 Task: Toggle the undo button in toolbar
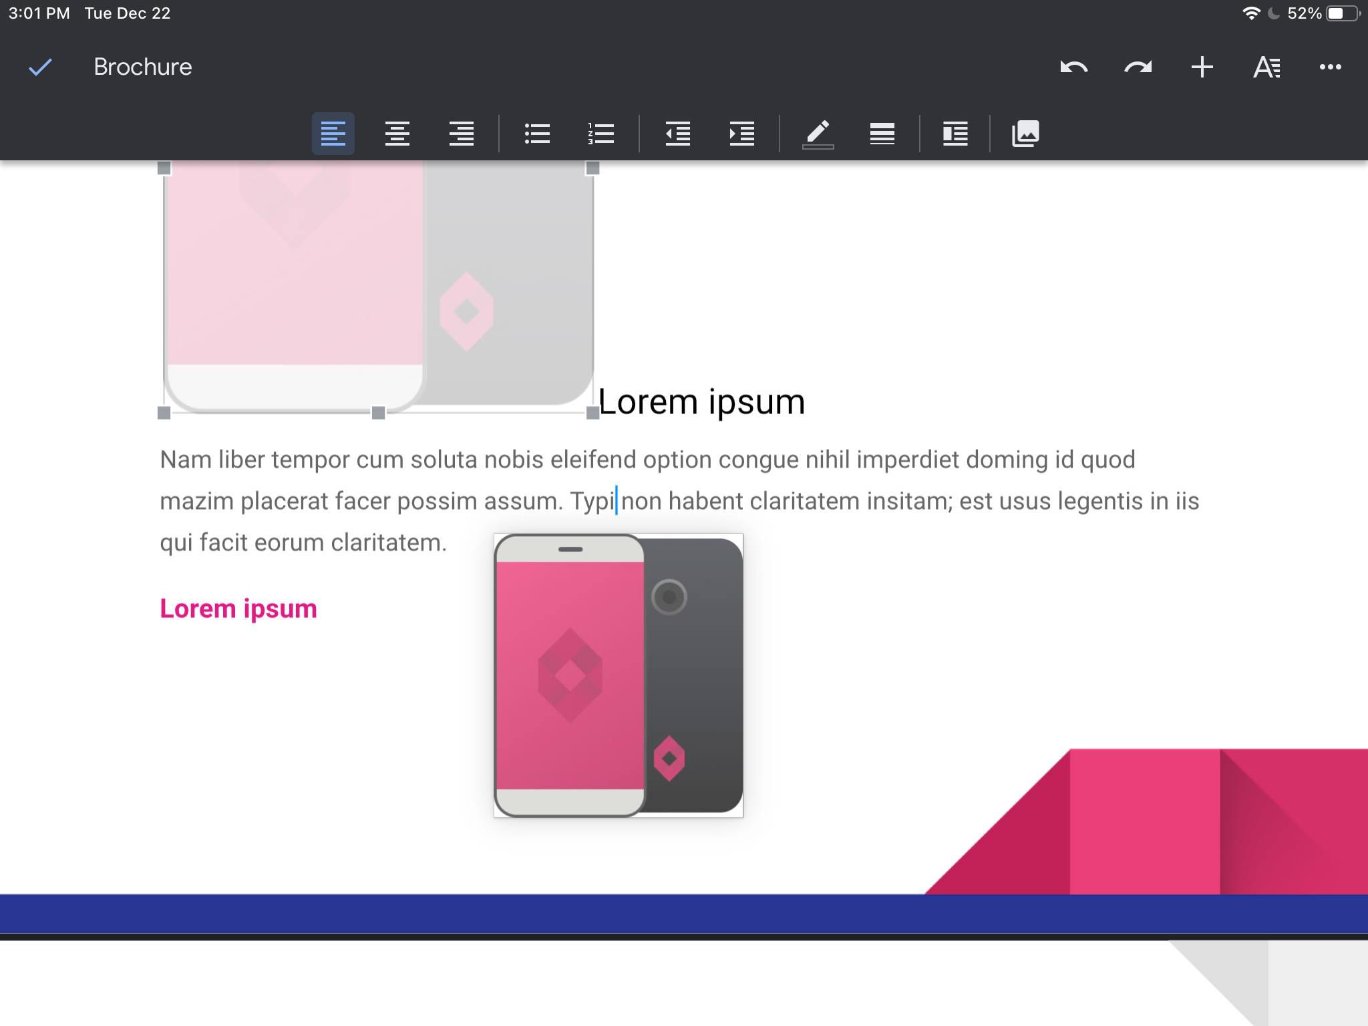[1075, 67]
